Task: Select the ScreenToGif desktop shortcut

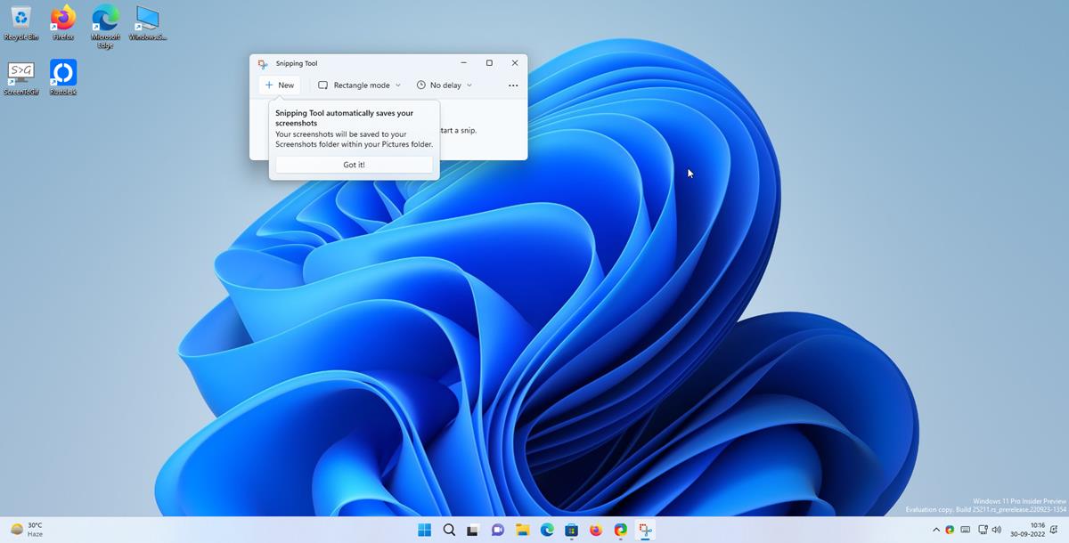Action: pos(20,78)
